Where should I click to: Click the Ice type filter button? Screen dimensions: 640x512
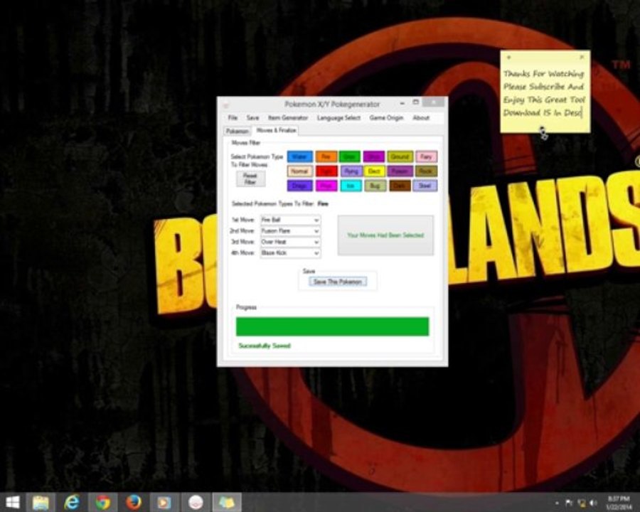click(x=351, y=186)
